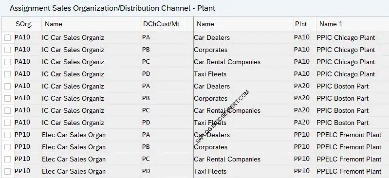Click sales org 'PA10' in Corporates, Chicago Plant row
Screen dimensions: 389x178
22,50
